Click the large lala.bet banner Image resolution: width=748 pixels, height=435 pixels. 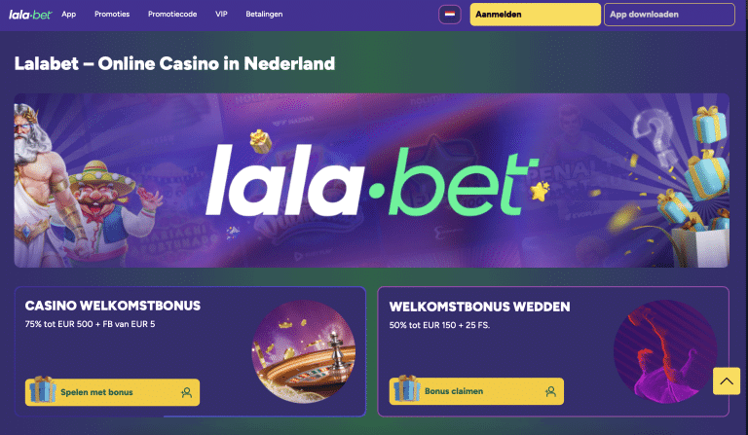(372, 180)
